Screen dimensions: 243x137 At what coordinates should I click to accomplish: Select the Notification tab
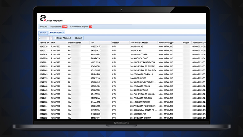tap(55, 32)
